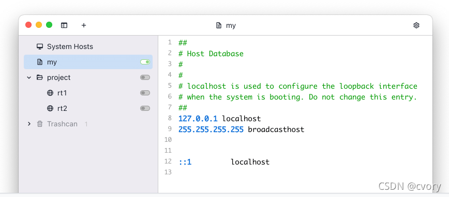Image resolution: width=449 pixels, height=197 pixels.
Task: Click the broadcasthost hostname
Action: click(276, 129)
